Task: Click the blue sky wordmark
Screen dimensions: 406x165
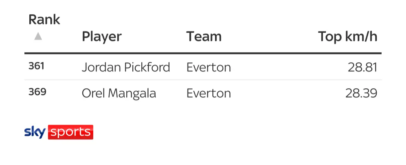Action: (35, 132)
